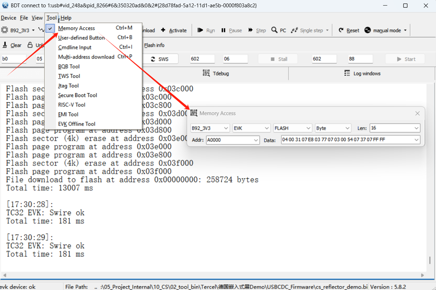Click the Reset icon
Viewport: 436px width, 290px height.
[341, 30]
